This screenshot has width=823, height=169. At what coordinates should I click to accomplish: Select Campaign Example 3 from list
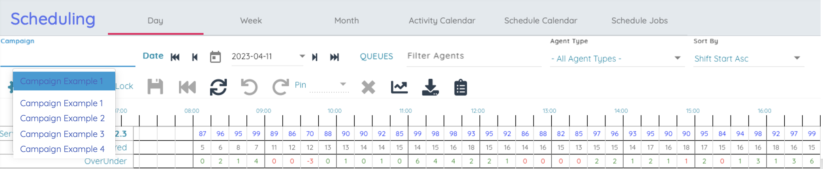tap(62, 134)
